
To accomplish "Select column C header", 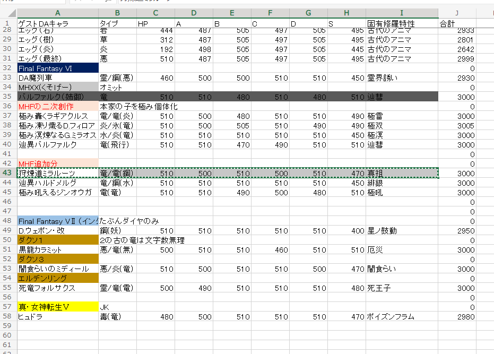I will pos(155,13).
